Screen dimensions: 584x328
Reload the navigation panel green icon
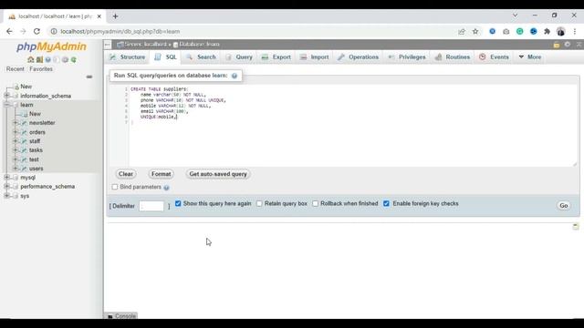point(74,59)
